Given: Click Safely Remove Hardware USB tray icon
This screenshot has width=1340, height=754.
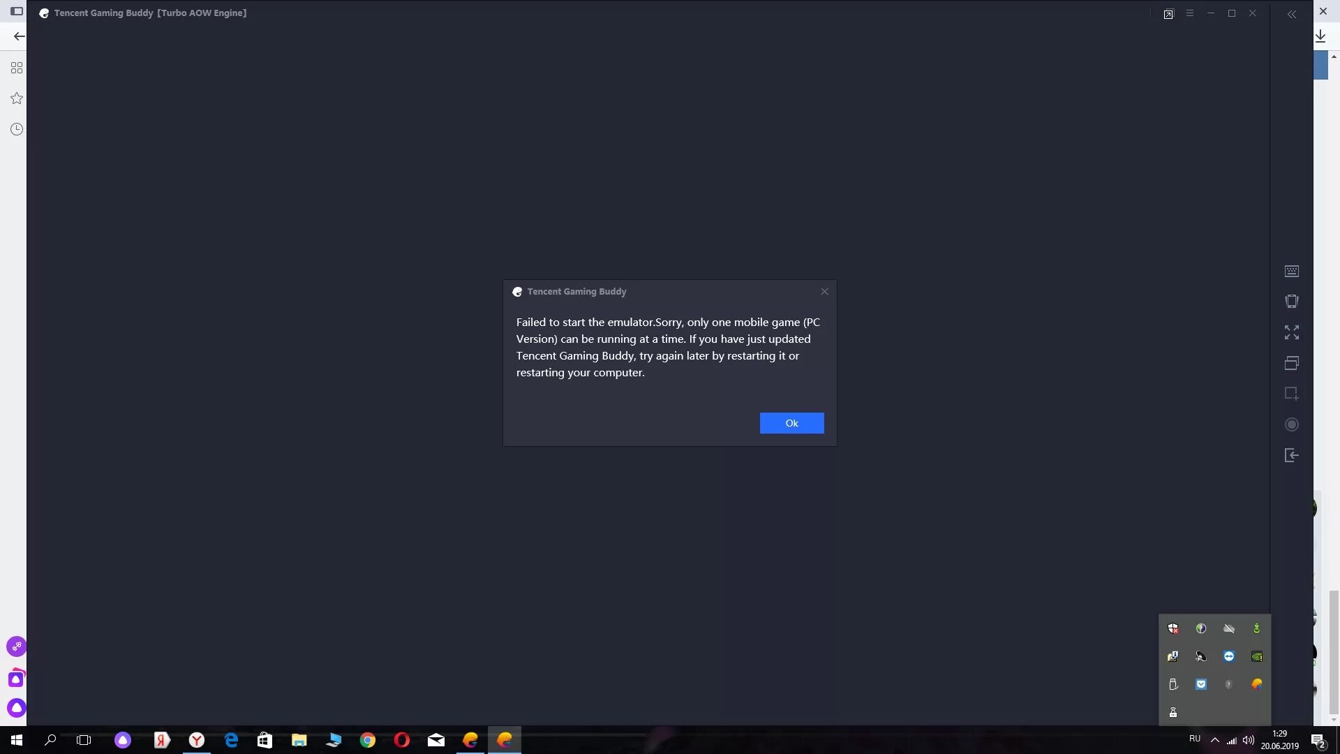Looking at the screenshot, I should pos(1173,684).
